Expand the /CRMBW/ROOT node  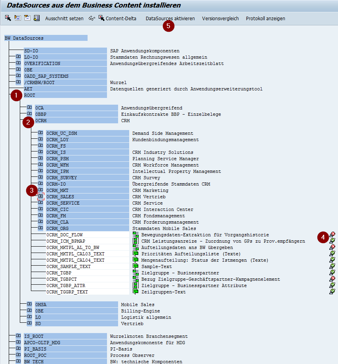click(18, 82)
